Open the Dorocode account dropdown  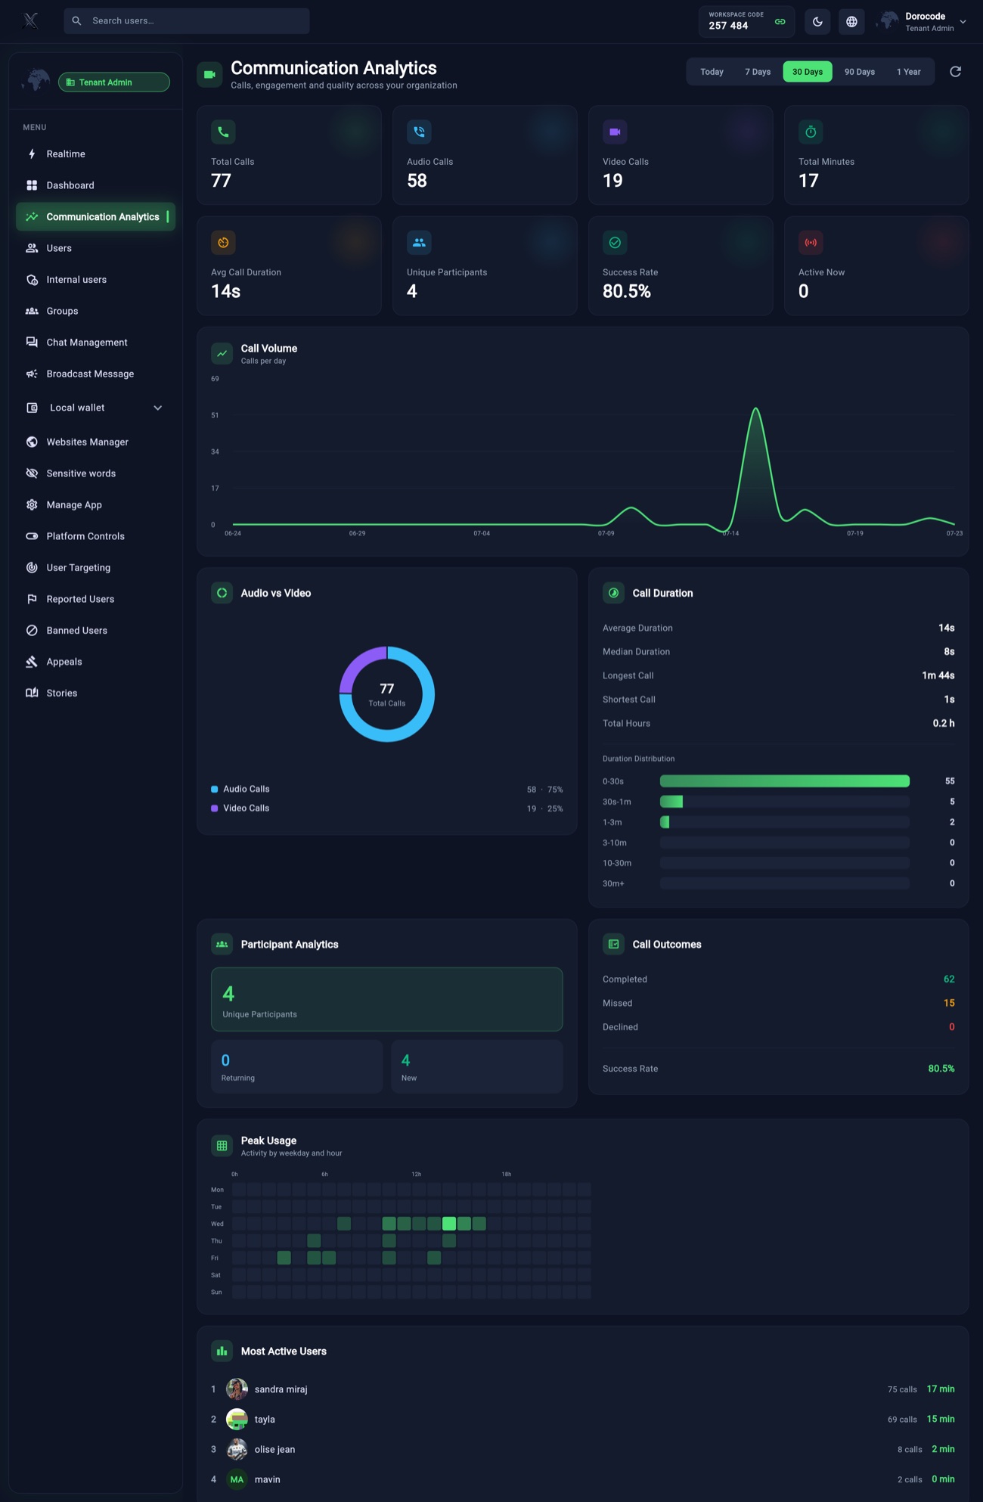coord(922,22)
